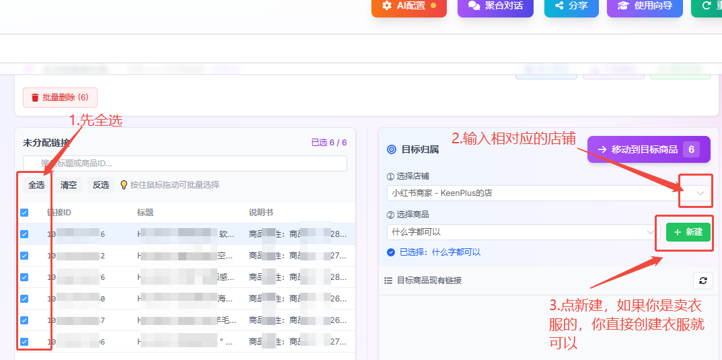This screenshot has height=360, width=722.
Task: Uncheck the first link row checkbox
Action: 24,234
